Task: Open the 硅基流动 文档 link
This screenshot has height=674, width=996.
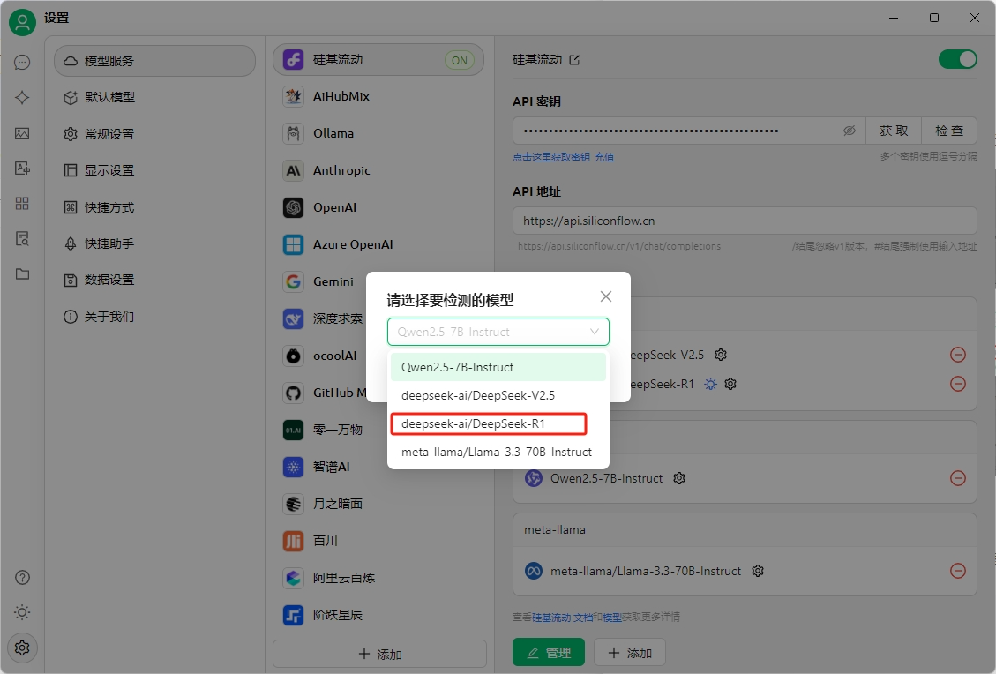Action: pyautogui.click(x=563, y=617)
